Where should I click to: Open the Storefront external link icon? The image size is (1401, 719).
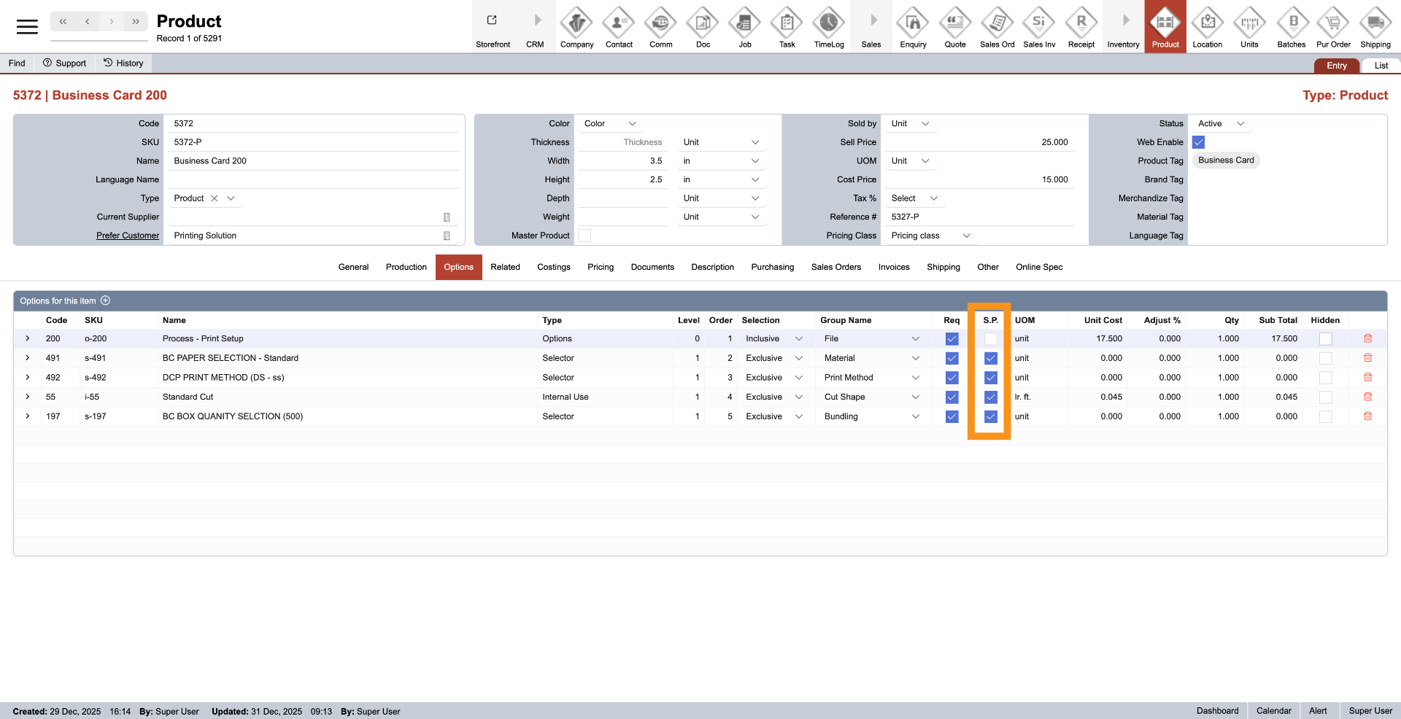pyautogui.click(x=493, y=20)
